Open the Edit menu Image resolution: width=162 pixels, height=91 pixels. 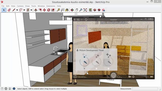coord(8,6)
